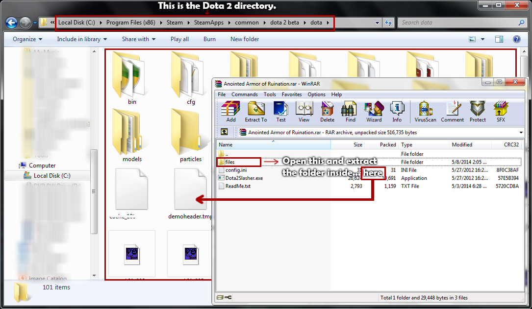
Task: Click the Find binoculars icon in WinRAR
Action: coord(350,112)
